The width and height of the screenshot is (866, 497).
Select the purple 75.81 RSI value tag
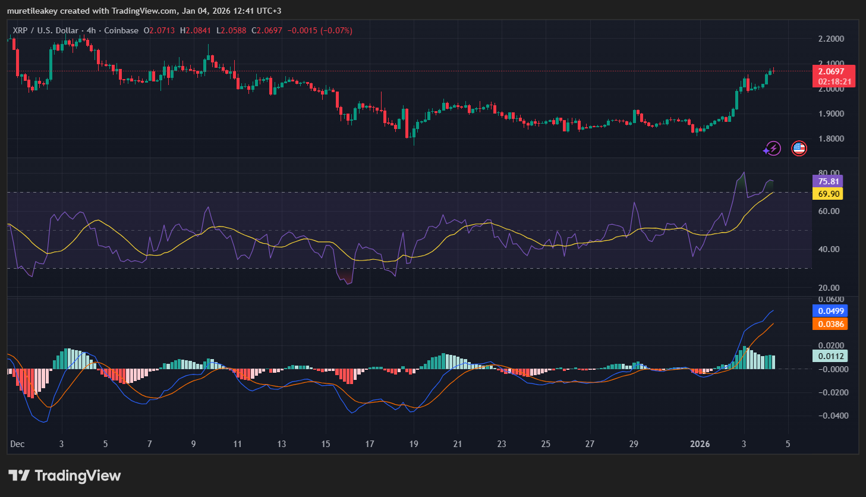point(829,181)
